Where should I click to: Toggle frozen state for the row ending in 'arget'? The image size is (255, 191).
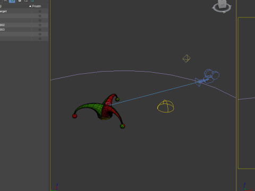pos(40,11)
